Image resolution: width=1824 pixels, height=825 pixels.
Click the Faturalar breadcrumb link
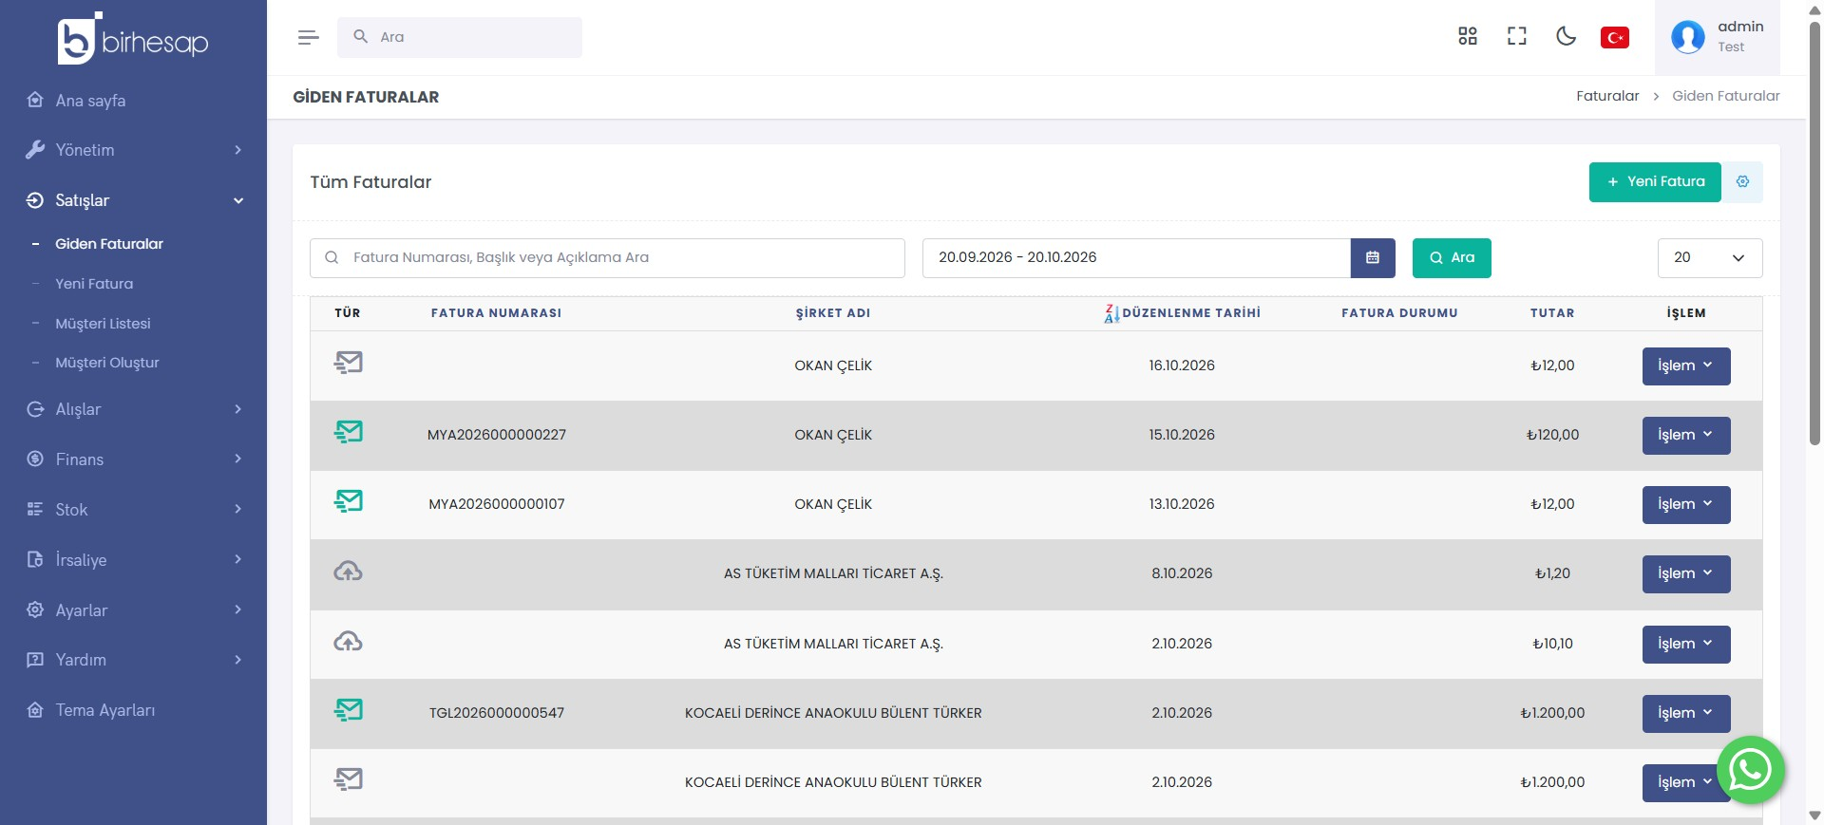click(x=1607, y=96)
